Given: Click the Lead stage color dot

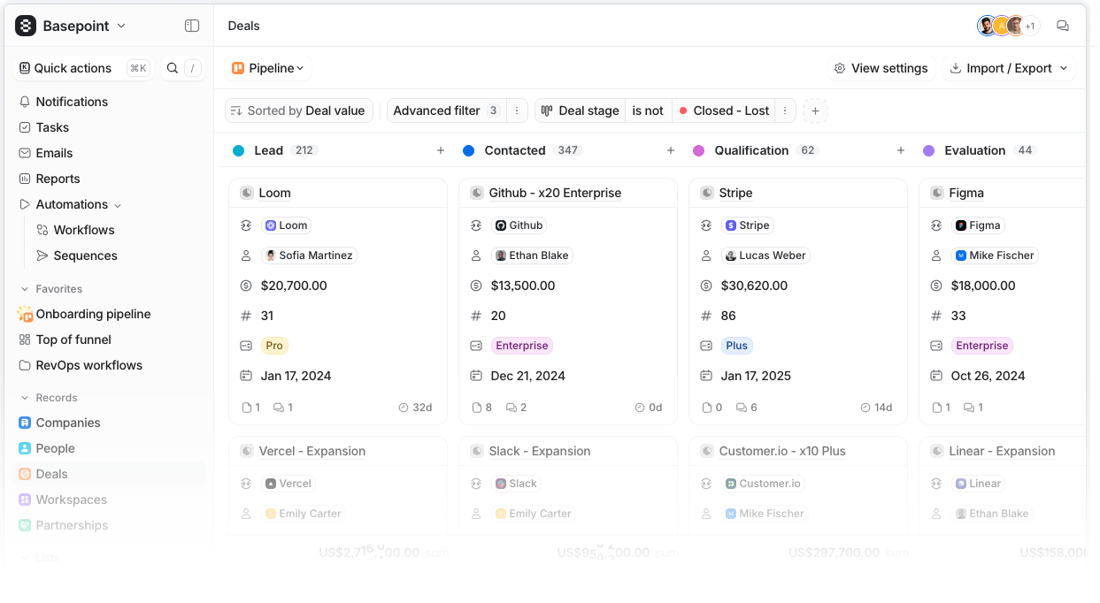Looking at the screenshot, I should 238,150.
